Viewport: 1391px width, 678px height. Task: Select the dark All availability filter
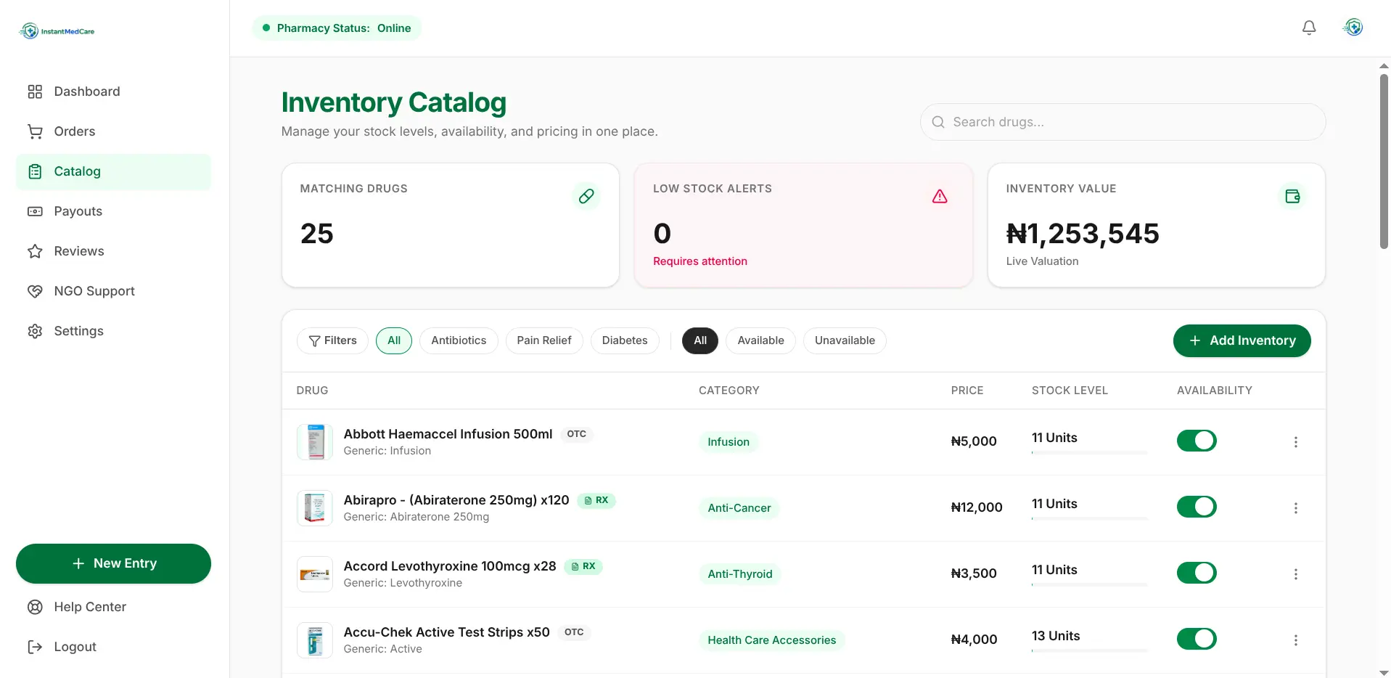click(x=700, y=340)
